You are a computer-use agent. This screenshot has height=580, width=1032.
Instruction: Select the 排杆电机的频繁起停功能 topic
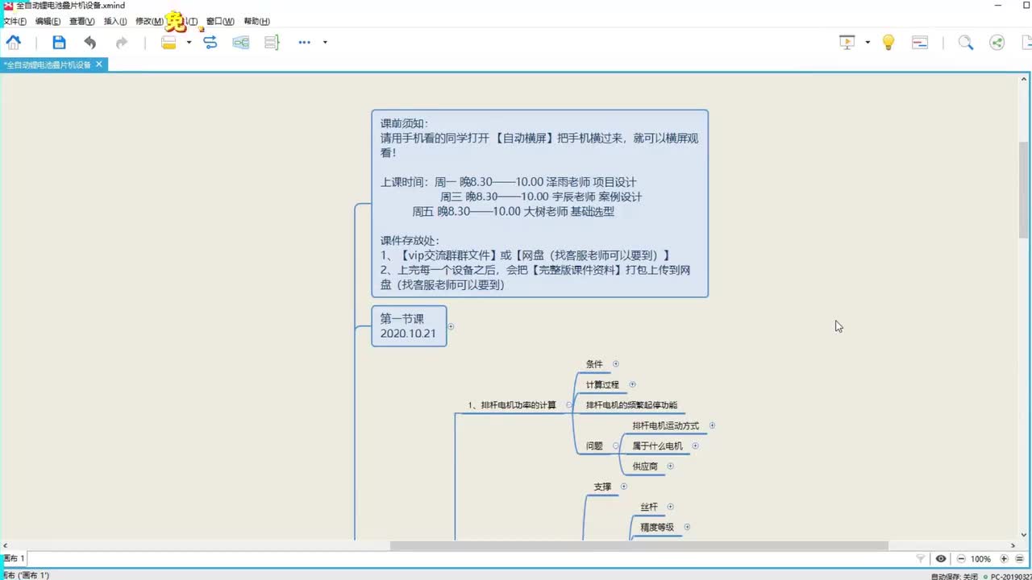point(631,405)
